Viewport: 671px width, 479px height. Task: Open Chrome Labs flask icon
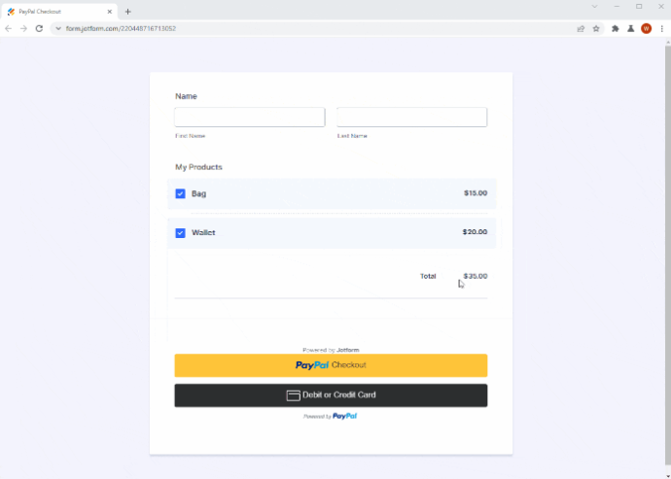click(x=631, y=28)
